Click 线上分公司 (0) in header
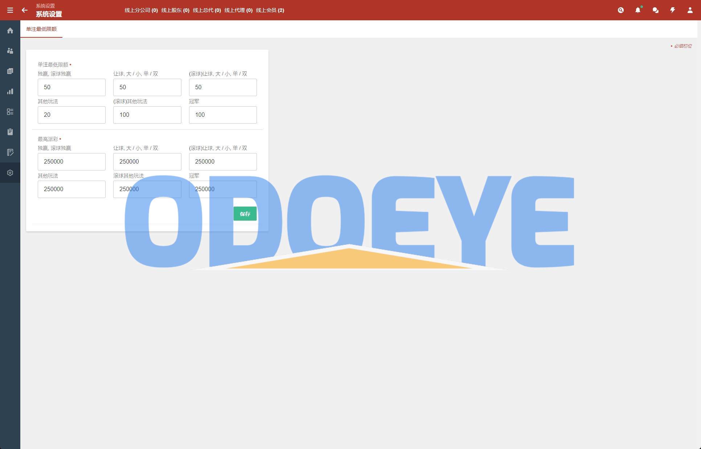Image resolution: width=701 pixels, height=449 pixels. click(x=141, y=10)
